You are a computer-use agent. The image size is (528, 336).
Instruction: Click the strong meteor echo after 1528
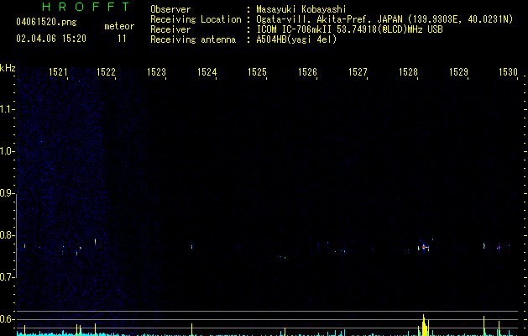424,247
